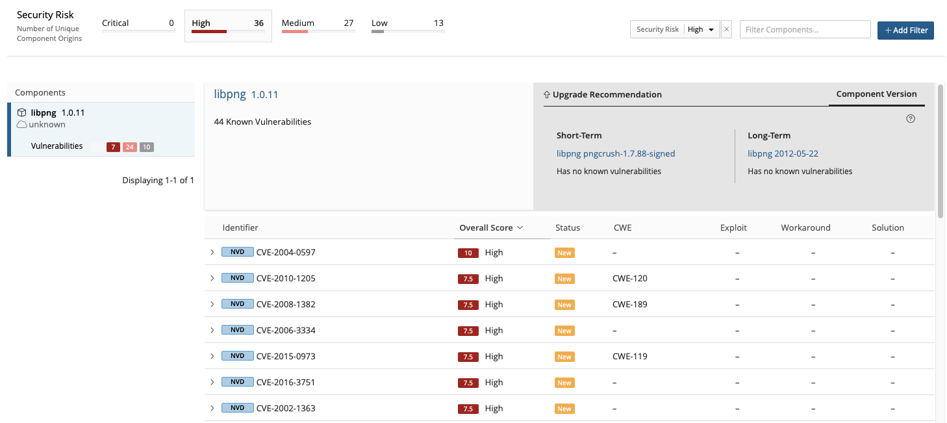Viewport: 947px width, 423px height.
Task: Click the critical vulnerabilities count badge showing 7
Action: tap(113, 147)
